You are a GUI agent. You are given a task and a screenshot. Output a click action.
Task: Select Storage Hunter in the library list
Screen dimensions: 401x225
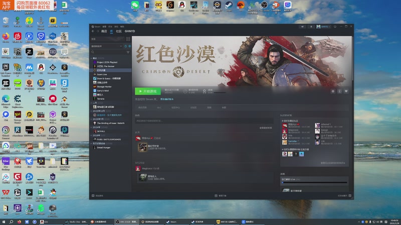point(111,86)
